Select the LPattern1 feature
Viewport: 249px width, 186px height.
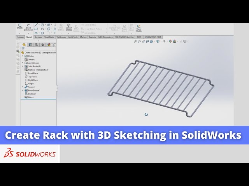click(x=33, y=94)
